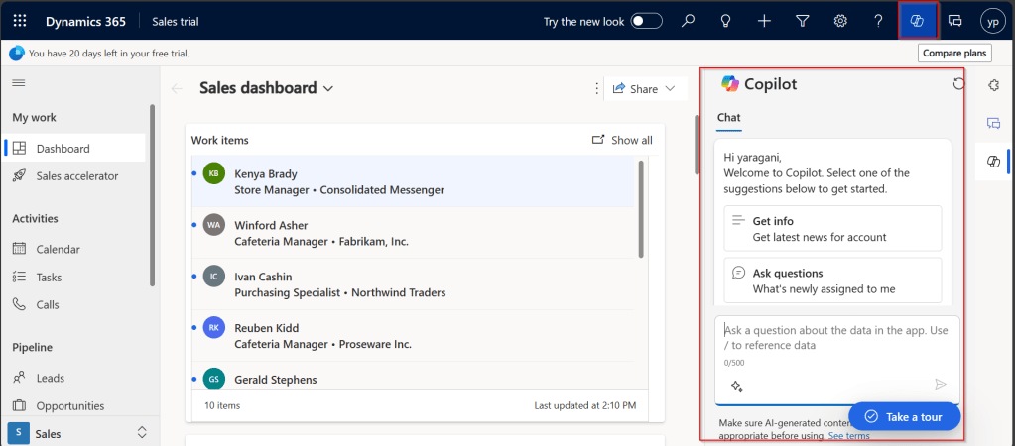This screenshot has width=1015, height=446.
Task: Open Sales accelerator in left navigation
Action: point(76,175)
